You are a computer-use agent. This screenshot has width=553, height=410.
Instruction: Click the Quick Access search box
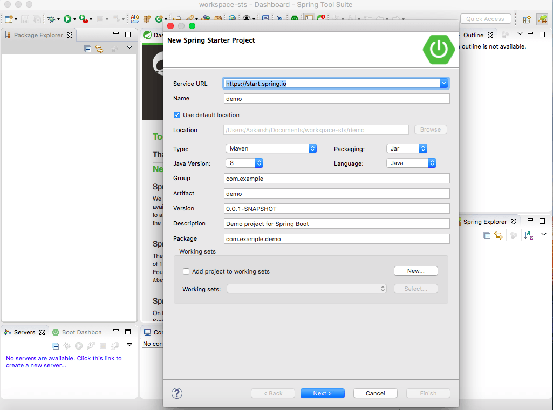click(486, 19)
